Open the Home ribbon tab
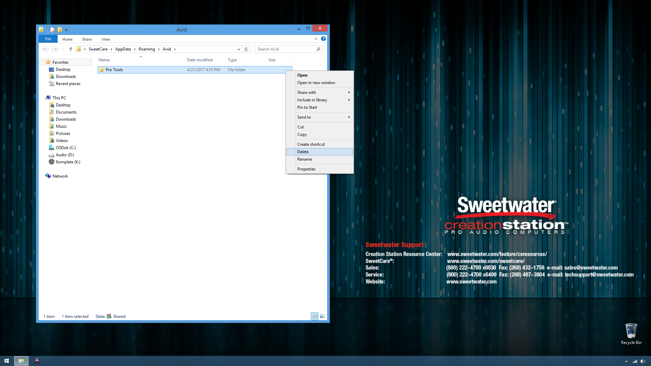 [67, 39]
